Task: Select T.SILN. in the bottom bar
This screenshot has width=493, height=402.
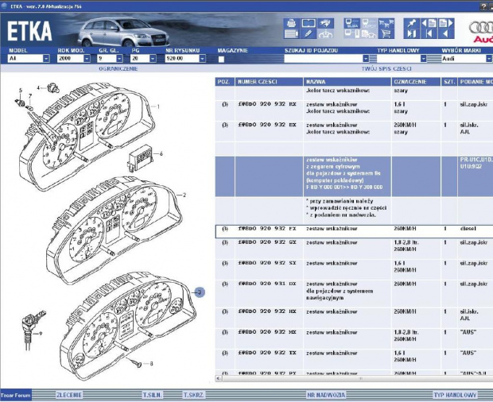Action: (153, 395)
